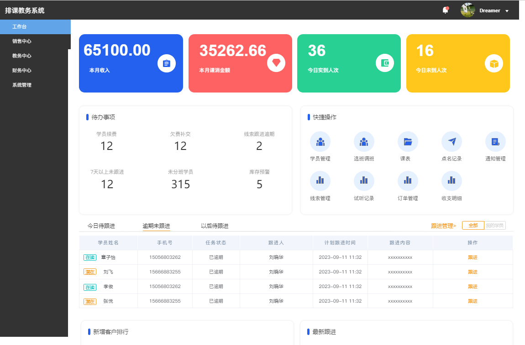Screen dimensions: 525x345
Task: Click the 本月课消金额 amount 35262.66
Action: (233, 51)
